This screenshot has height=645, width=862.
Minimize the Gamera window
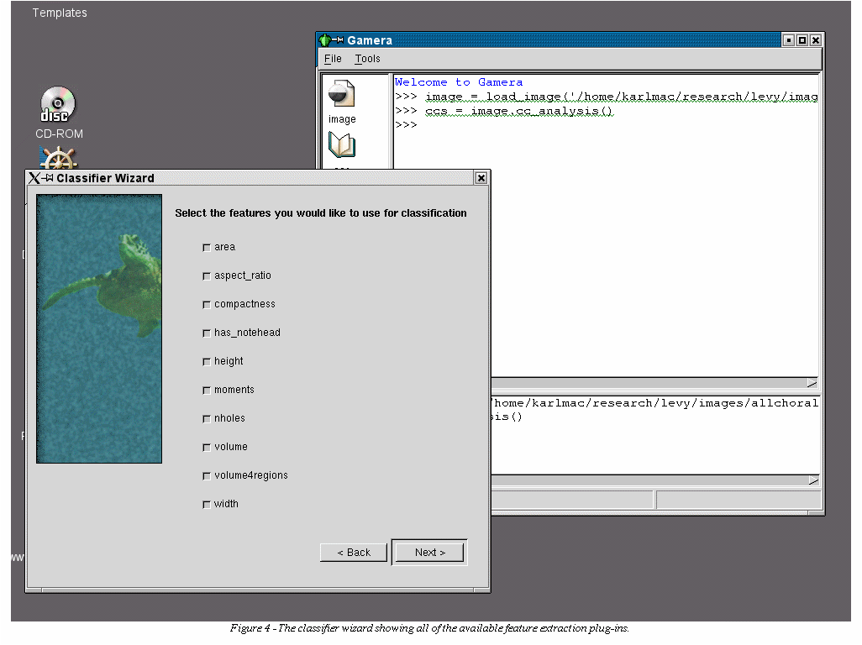788,40
